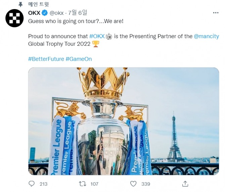Click the OKX logo emoji after #OKX
Screen dimensions: 225x192
[x=109, y=36]
